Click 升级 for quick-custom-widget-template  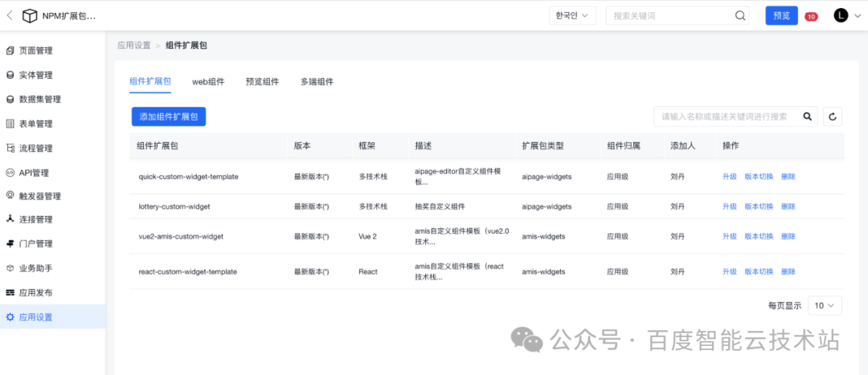click(x=730, y=177)
